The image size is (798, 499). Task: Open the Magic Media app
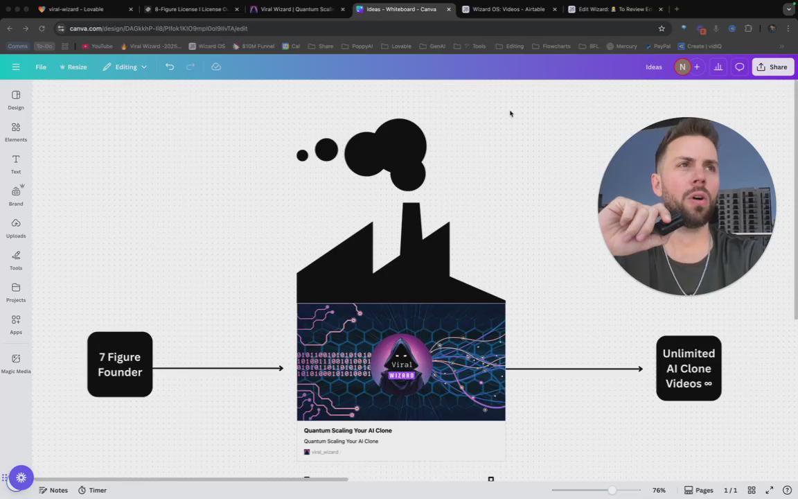point(16,364)
